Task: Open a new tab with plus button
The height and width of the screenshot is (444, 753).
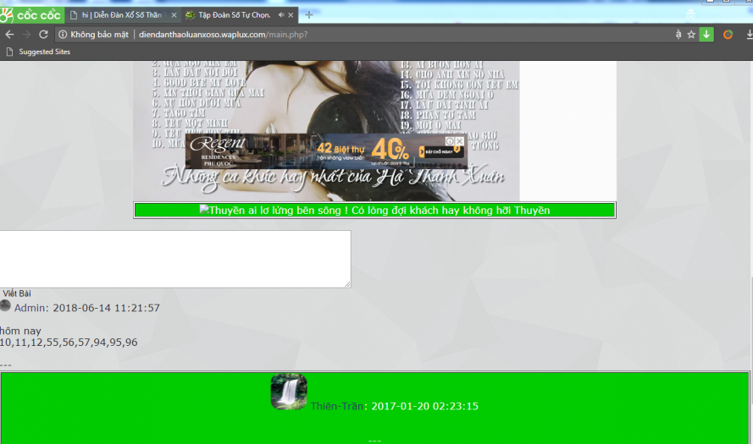Action: pos(309,14)
